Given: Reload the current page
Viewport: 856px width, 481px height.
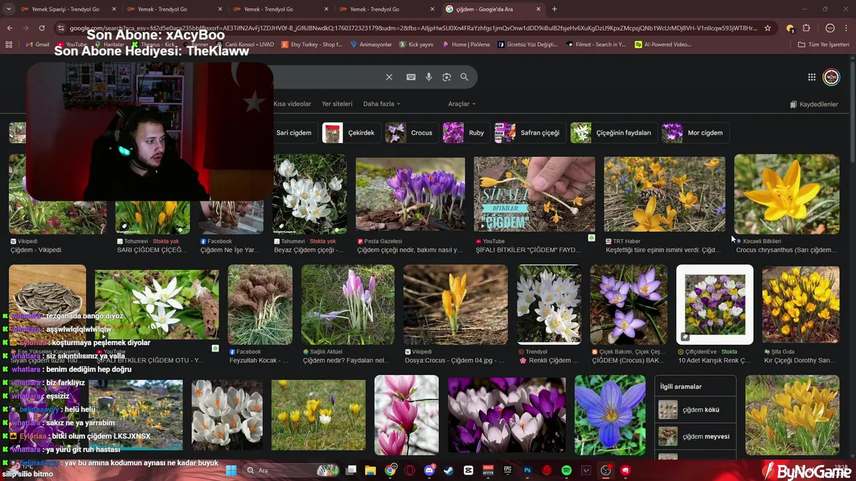Looking at the screenshot, I should (41, 28).
